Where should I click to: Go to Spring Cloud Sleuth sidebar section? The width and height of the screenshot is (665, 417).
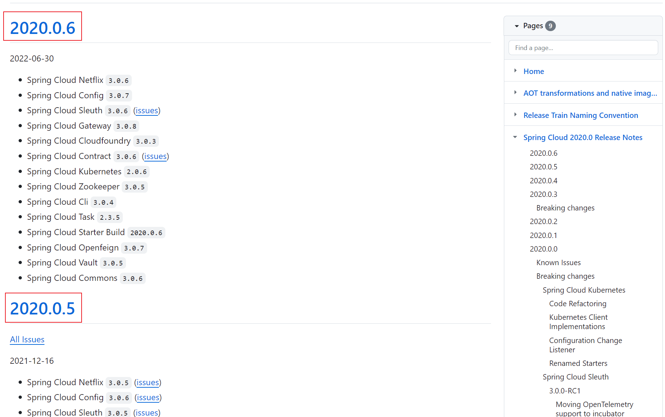576,377
